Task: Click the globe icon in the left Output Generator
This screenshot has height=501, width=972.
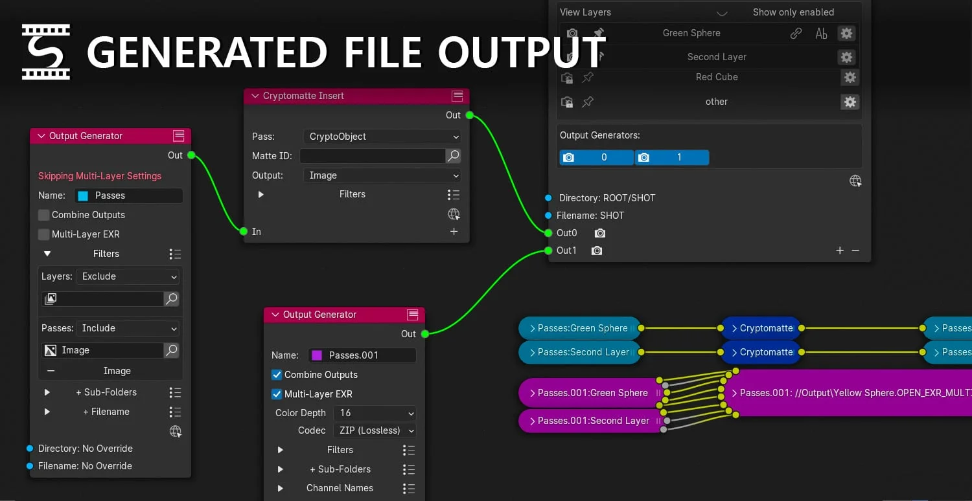Action: coord(175,431)
